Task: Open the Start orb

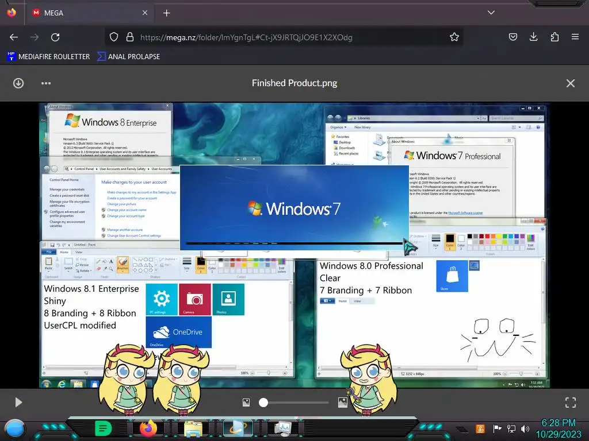Action: point(14,428)
